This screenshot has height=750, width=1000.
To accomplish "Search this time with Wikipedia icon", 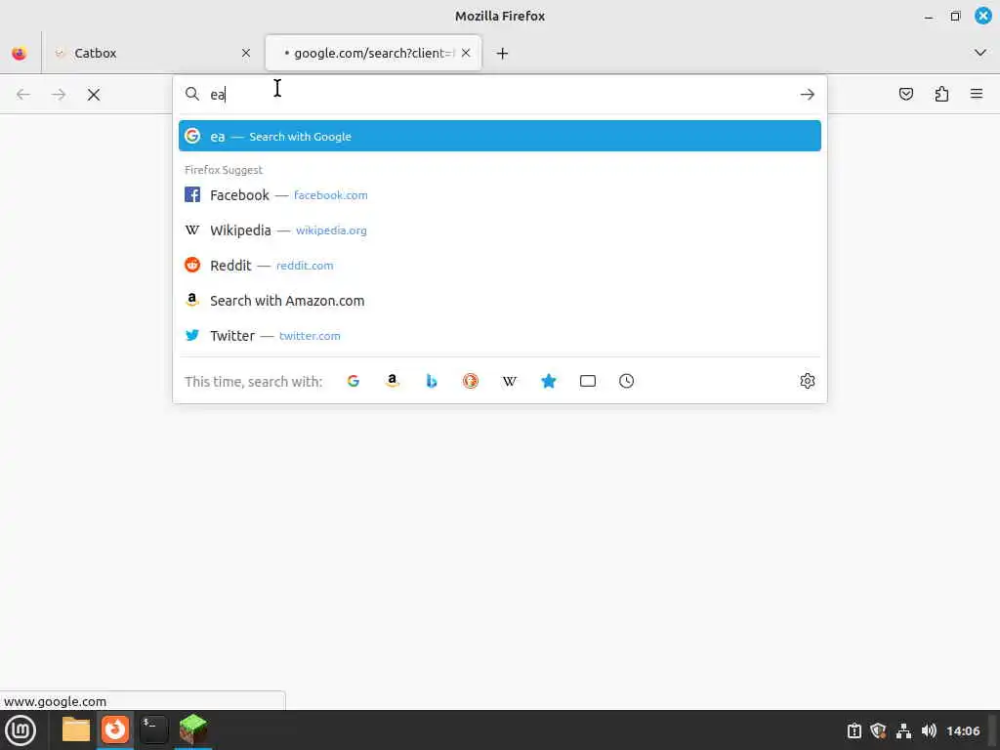I will pos(510,381).
